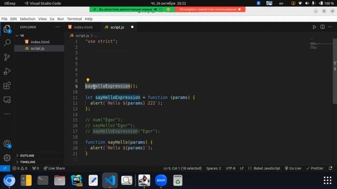Open the Extensions view
The image size is (337, 189).
[x=7, y=86]
